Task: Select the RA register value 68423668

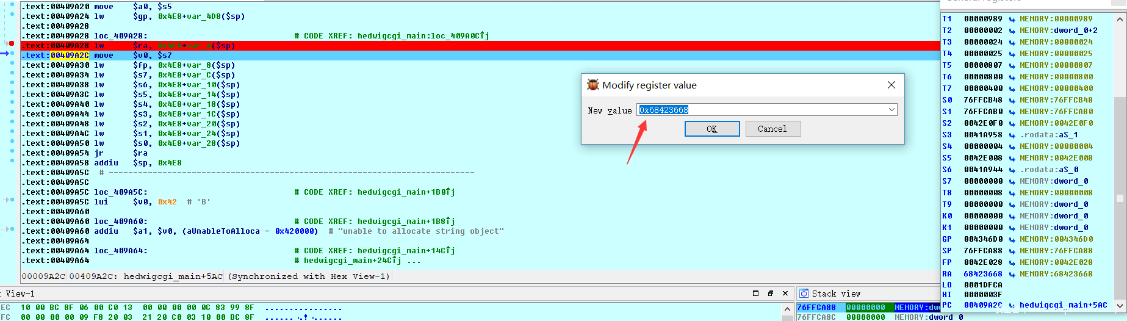Action: (982, 274)
